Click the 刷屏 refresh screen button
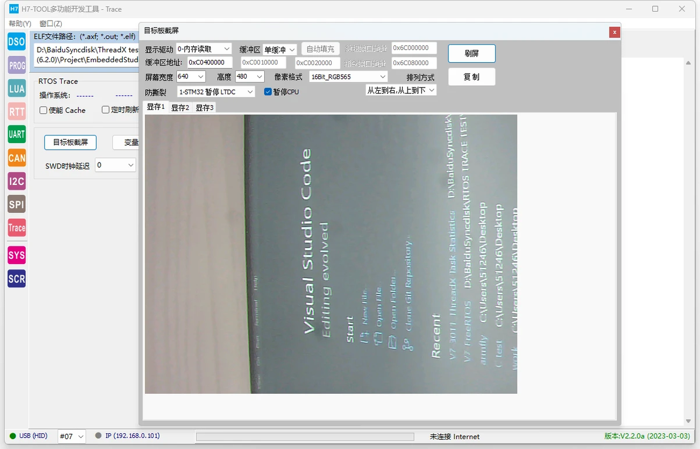Viewport: 700px width, 449px height. coord(472,53)
